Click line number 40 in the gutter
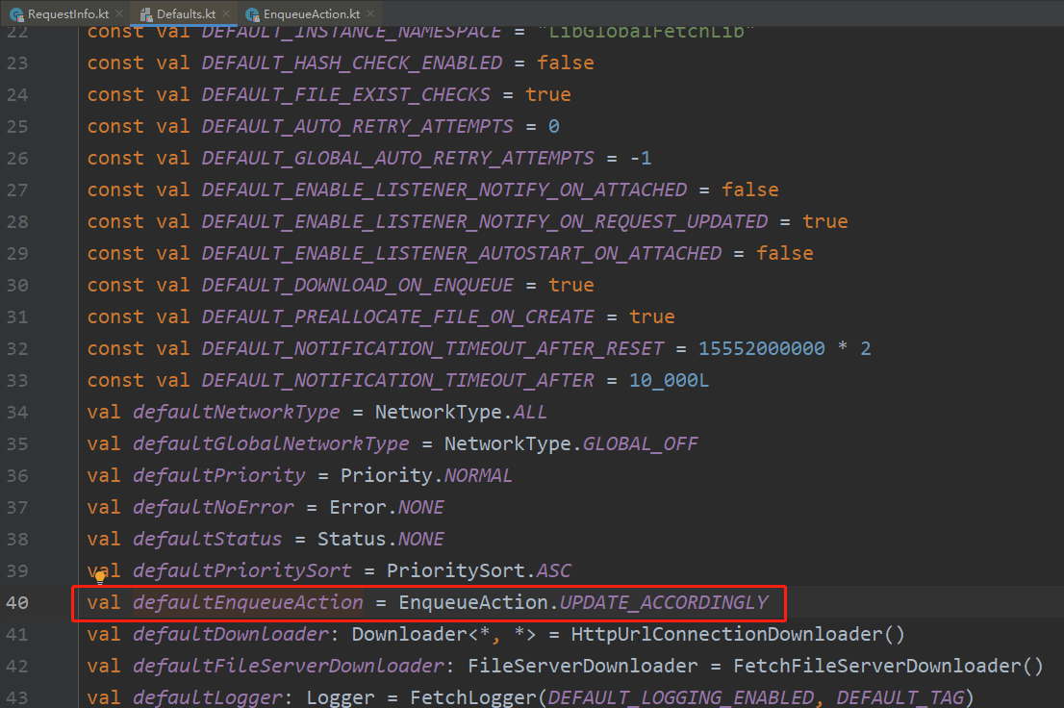The height and width of the screenshot is (708, 1064). pyautogui.click(x=17, y=603)
